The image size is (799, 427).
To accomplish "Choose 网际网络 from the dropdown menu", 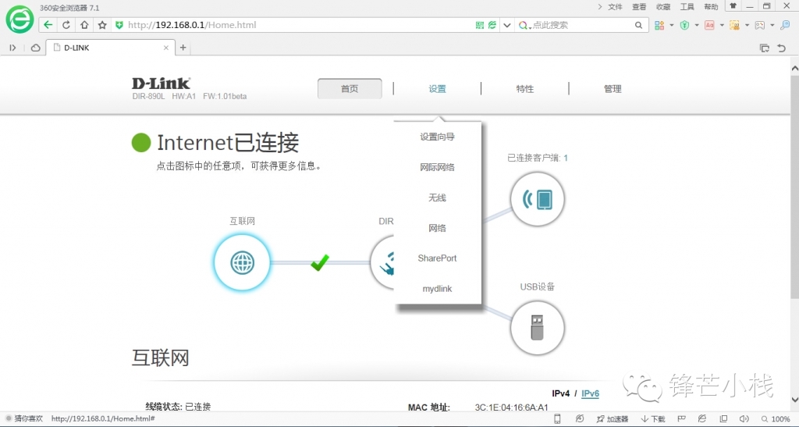I will pyautogui.click(x=437, y=167).
